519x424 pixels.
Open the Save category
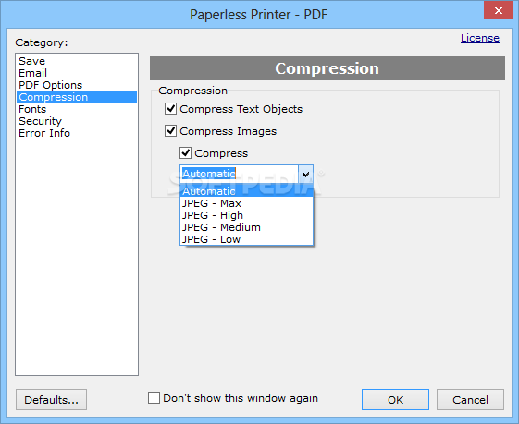(31, 61)
